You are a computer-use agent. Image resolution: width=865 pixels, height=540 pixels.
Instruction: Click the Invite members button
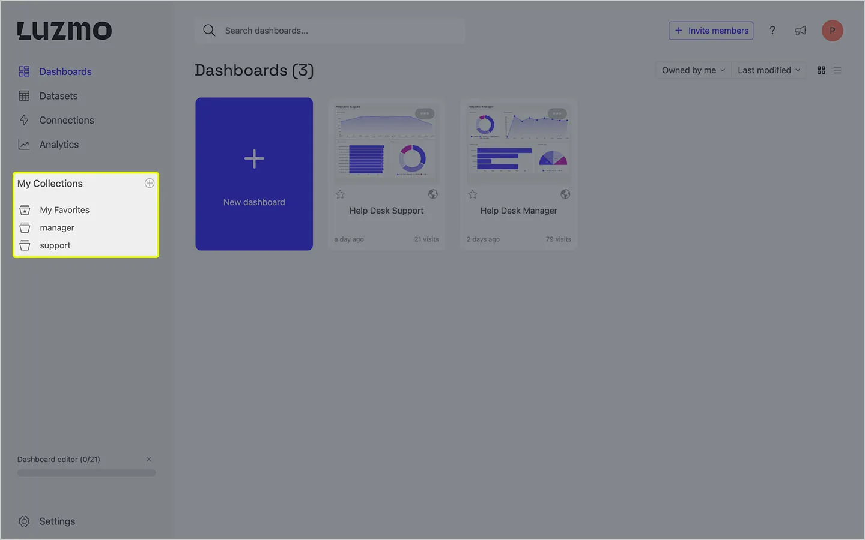(x=711, y=31)
